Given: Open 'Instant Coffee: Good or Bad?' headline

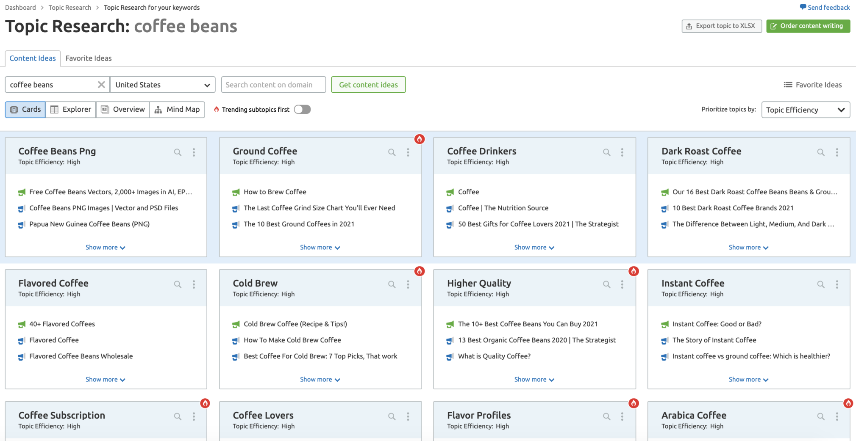Looking at the screenshot, I should (717, 324).
